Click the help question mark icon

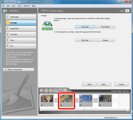click(x=127, y=11)
